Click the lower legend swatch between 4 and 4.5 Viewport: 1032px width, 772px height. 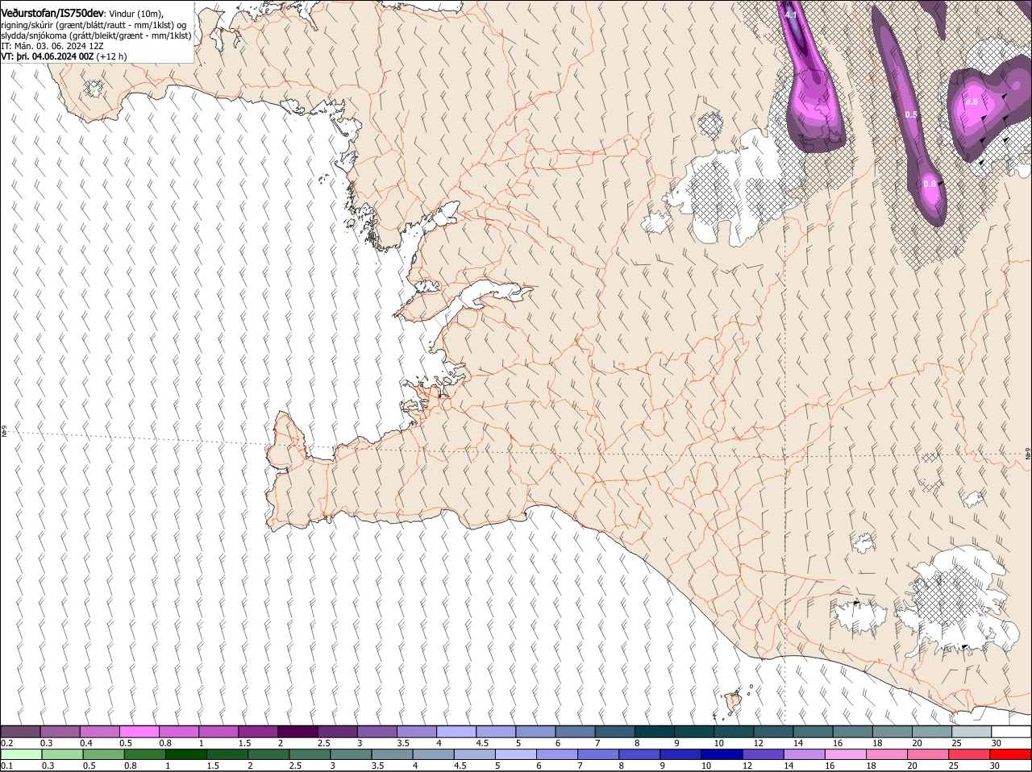pos(434,755)
